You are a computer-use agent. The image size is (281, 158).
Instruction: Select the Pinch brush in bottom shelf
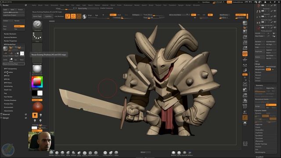pos(62,153)
